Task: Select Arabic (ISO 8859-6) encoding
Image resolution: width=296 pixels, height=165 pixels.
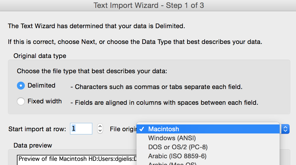Action: 177,156
